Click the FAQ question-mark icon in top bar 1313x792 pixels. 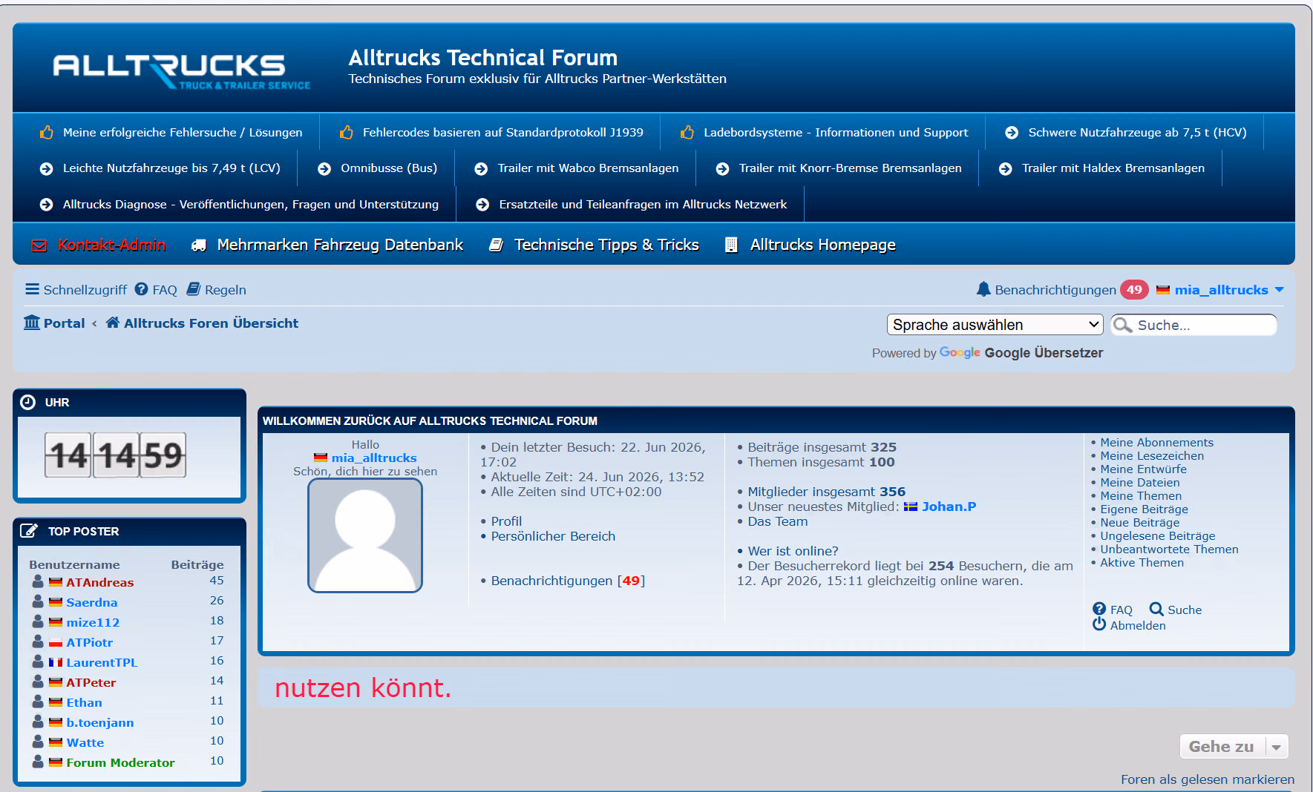tap(141, 289)
